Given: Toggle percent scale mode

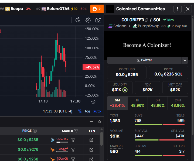Looking at the screenshot, I should pos(80,111).
